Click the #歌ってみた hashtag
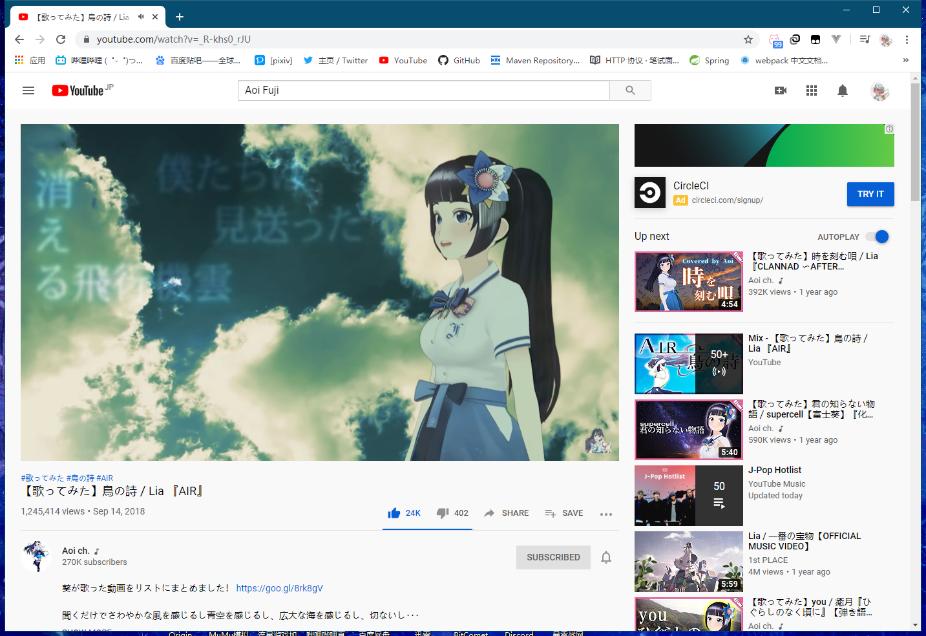Screen dimensions: 926x636 click(43, 478)
